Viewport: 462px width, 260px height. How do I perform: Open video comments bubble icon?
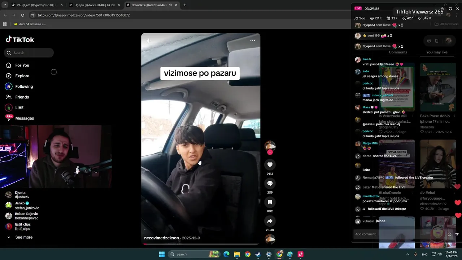(270, 183)
